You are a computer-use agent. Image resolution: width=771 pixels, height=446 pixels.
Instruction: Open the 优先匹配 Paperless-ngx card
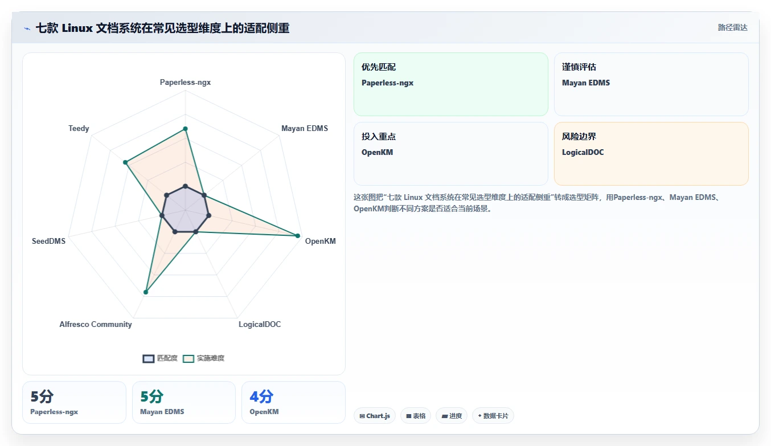(451, 84)
